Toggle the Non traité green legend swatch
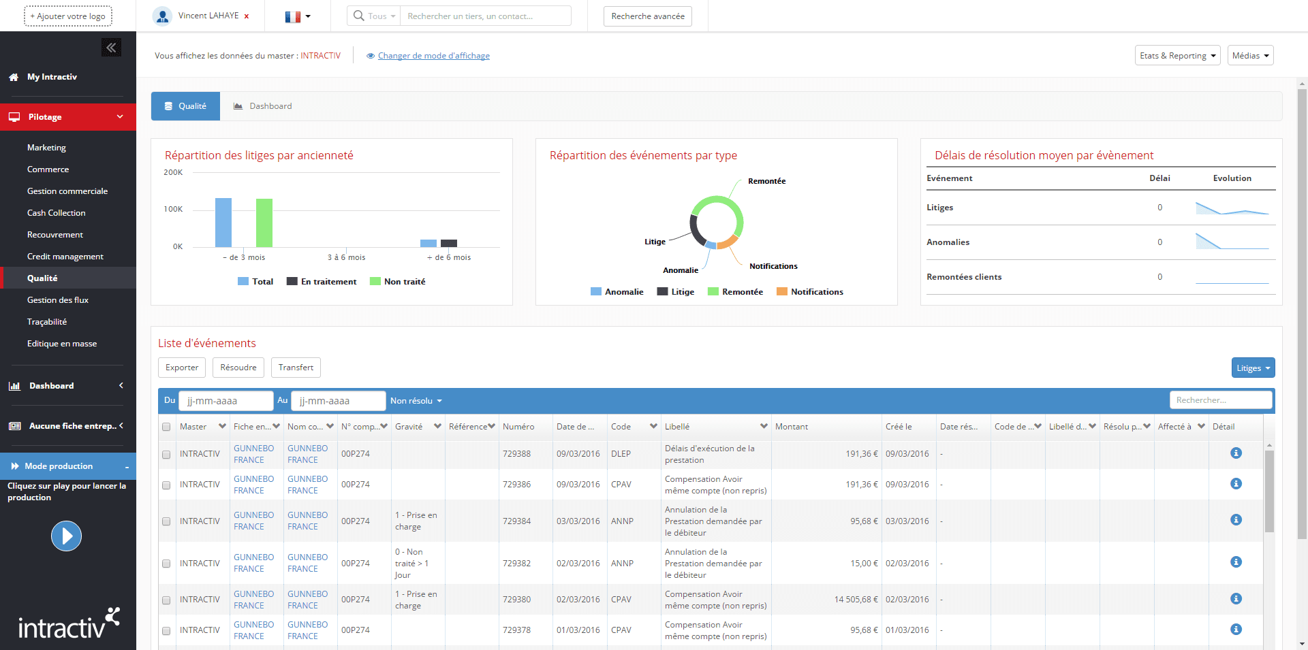Image resolution: width=1308 pixels, height=650 pixels. pyautogui.click(x=375, y=282)
